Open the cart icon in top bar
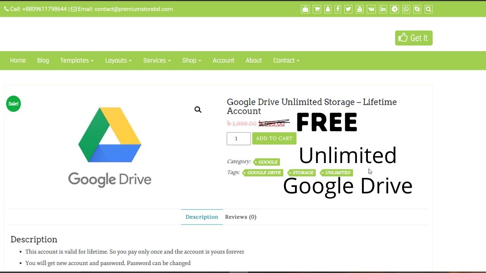This screenshot has width=486, height=273. click(x=317, y=9)
